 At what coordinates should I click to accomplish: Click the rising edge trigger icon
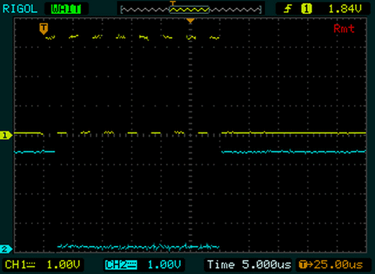click(x=288, y=9)
